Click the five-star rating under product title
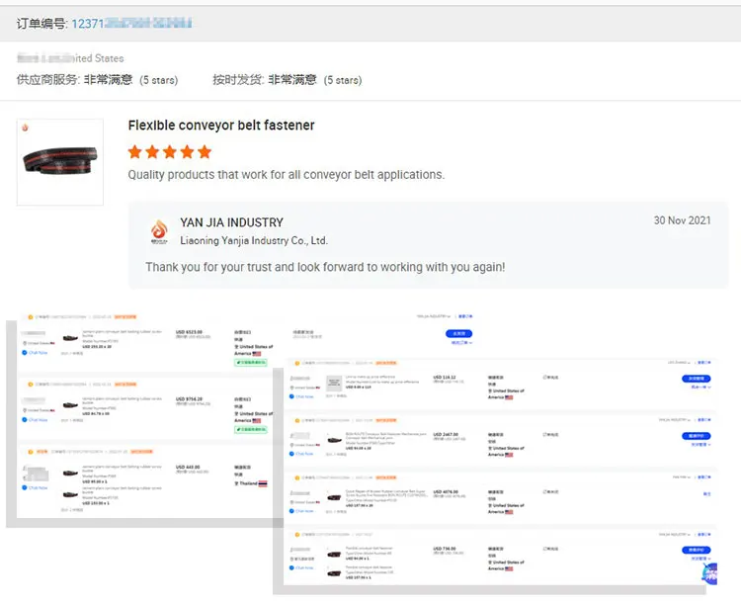The image size is (741, 606). click(x=170, y=152)
